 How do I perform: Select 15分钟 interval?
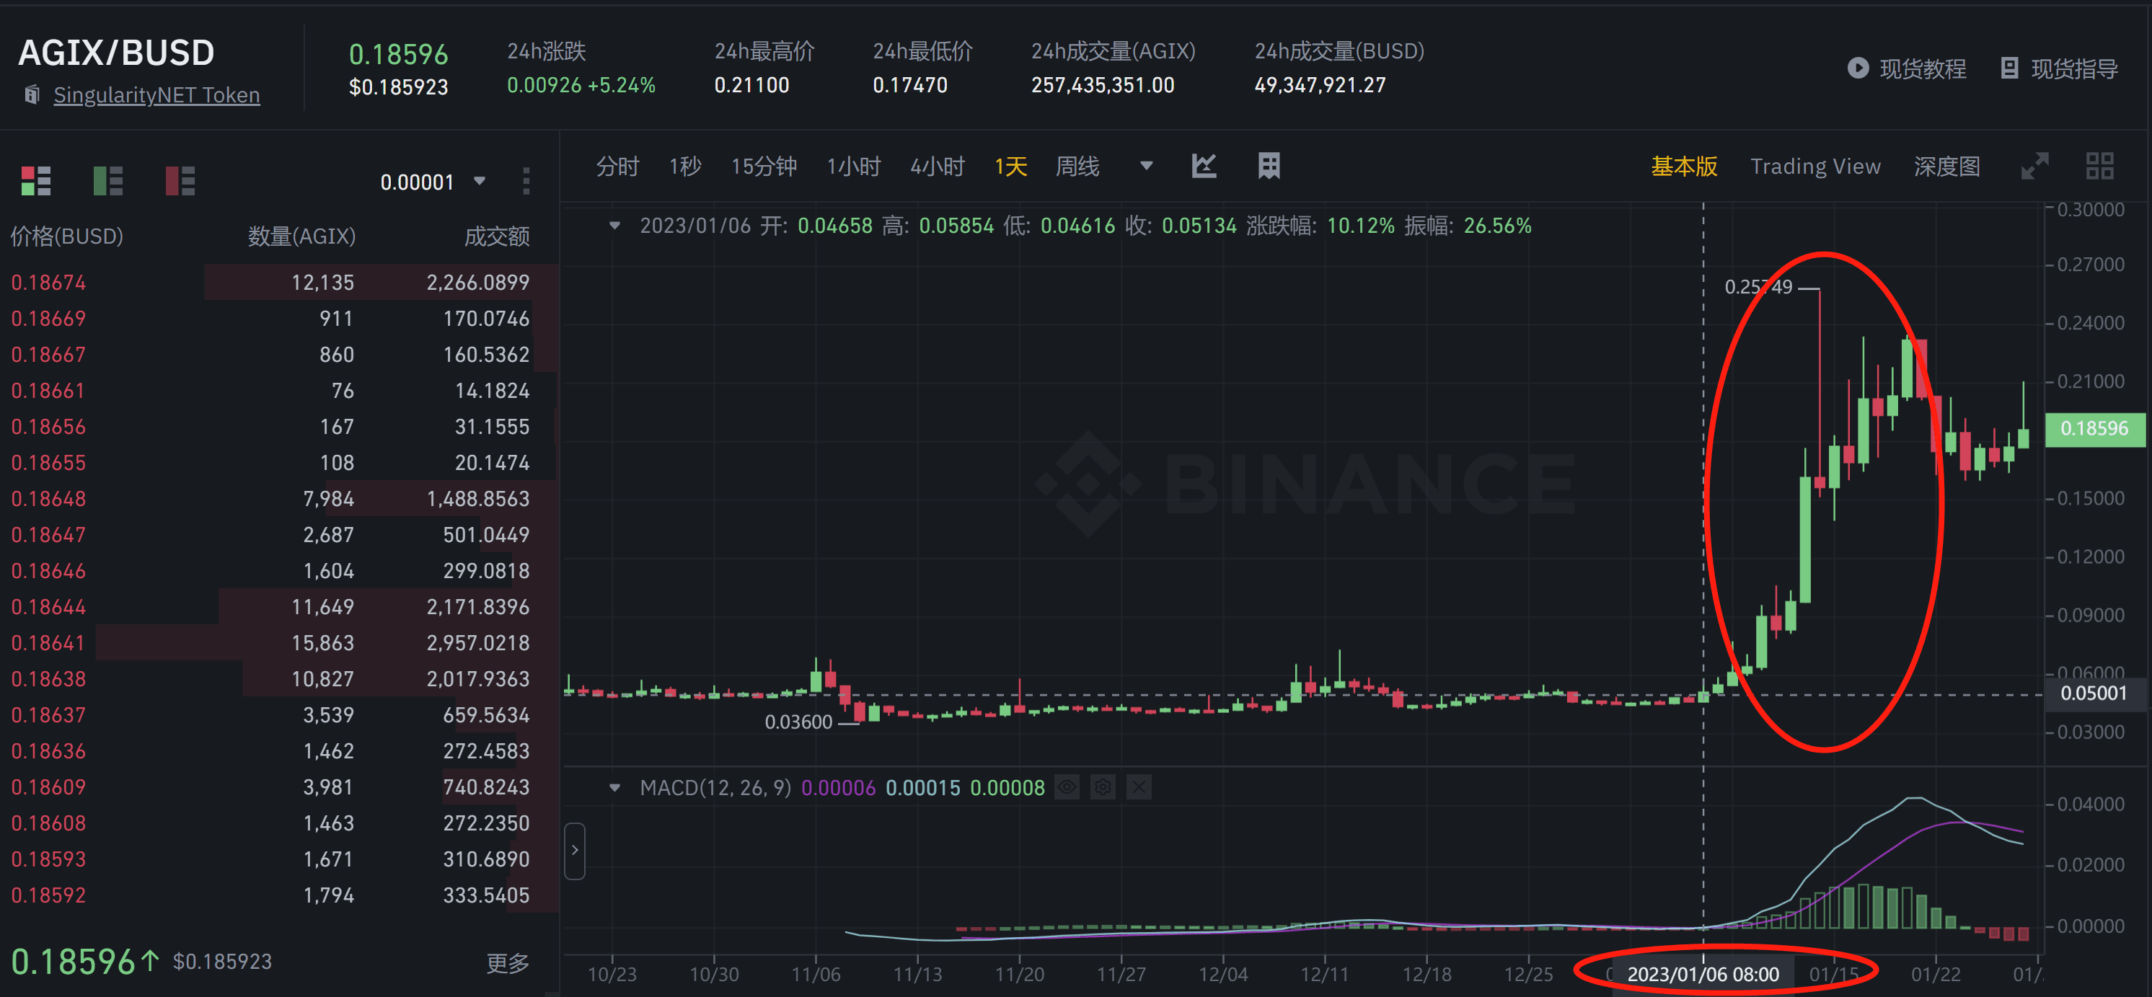[764, 167]
